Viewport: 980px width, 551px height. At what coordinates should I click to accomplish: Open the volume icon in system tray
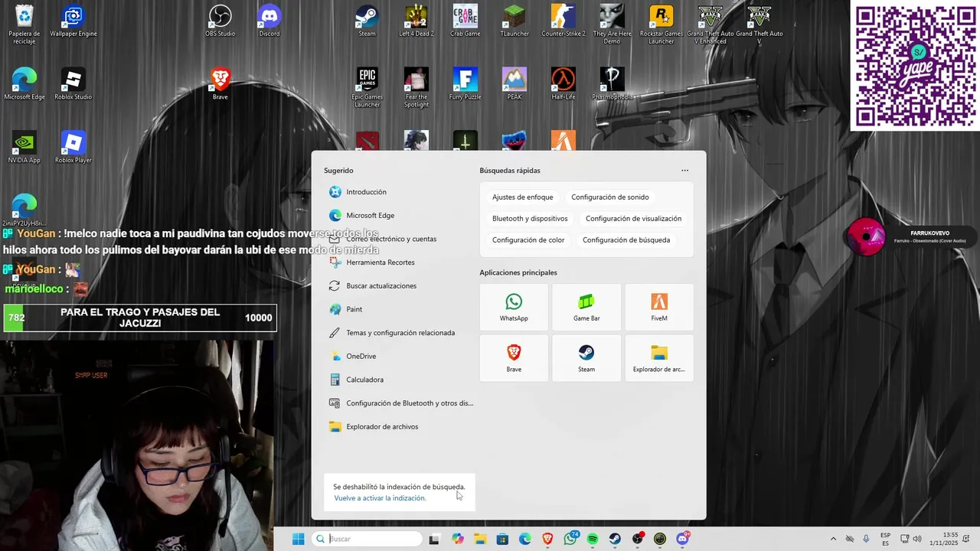tap(917, 539)
